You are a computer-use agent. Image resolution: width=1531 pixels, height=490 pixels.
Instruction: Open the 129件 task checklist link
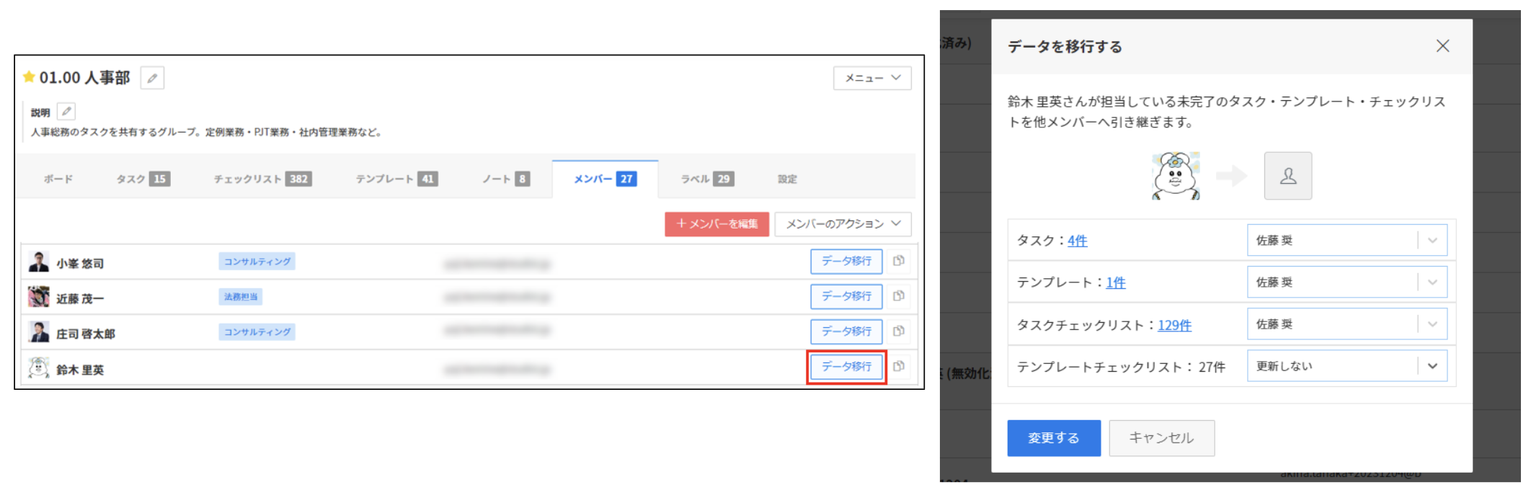click(1174, 325)
